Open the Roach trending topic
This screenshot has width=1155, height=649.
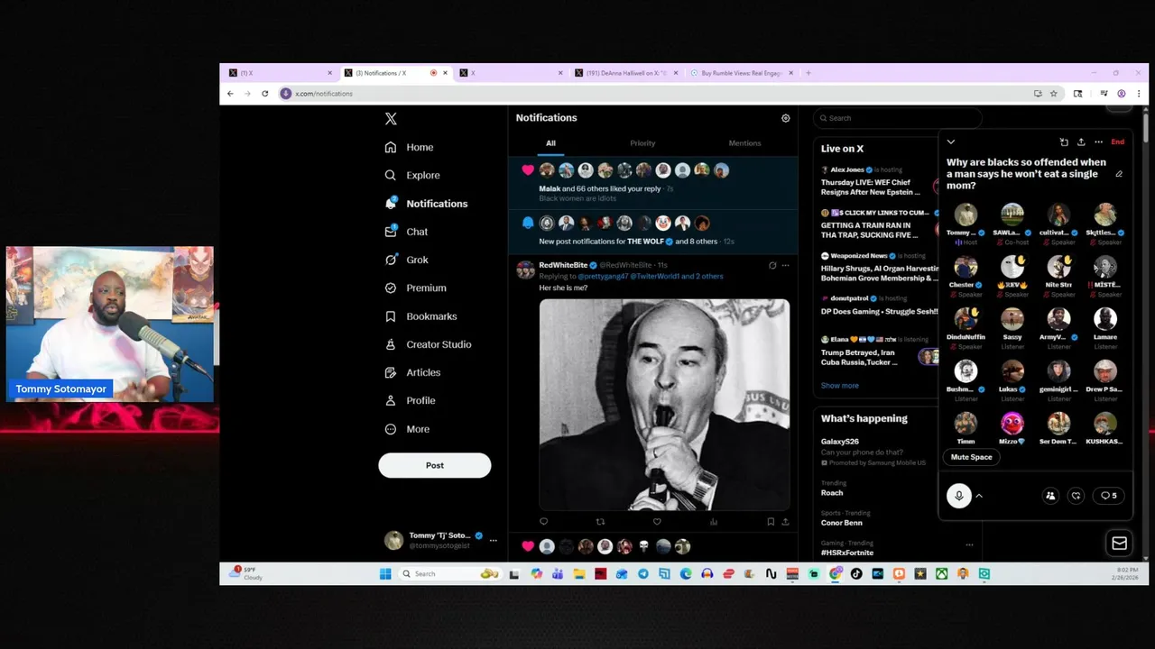click(832, 493)
